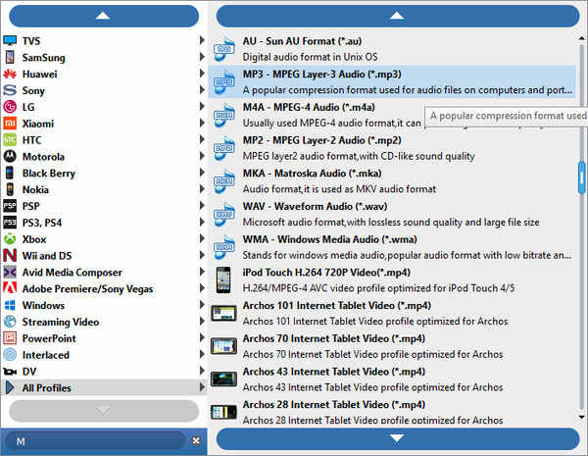Click the Avid Media Composer icon

10,272
